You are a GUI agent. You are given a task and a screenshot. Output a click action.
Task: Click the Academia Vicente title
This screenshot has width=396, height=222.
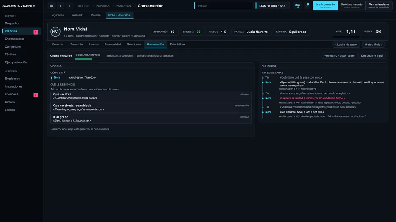[19, 6]
